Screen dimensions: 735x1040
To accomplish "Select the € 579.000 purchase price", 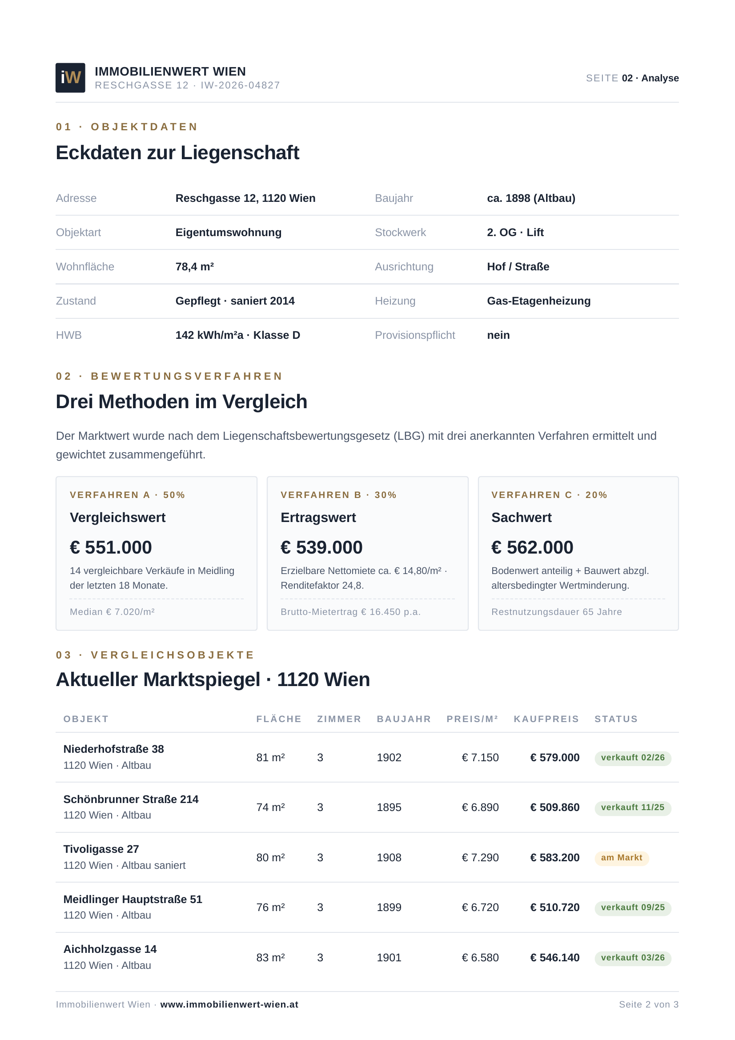I will click(555, 758).
